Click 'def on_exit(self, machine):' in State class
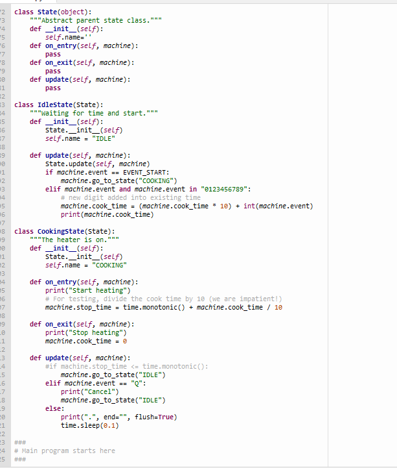Viewport: 397px width, 468px height. pyautogui.click(x=82, y=63)
